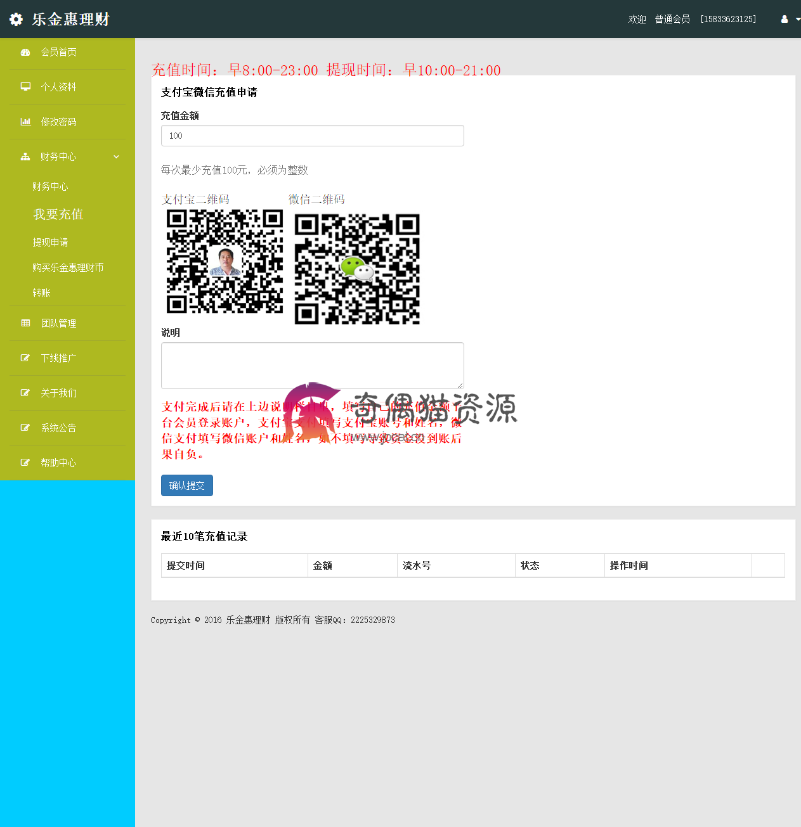Go to 提现申请 submenu item
Image resolution: width=801 pixels, height=827 pixels.
[50, 242]
